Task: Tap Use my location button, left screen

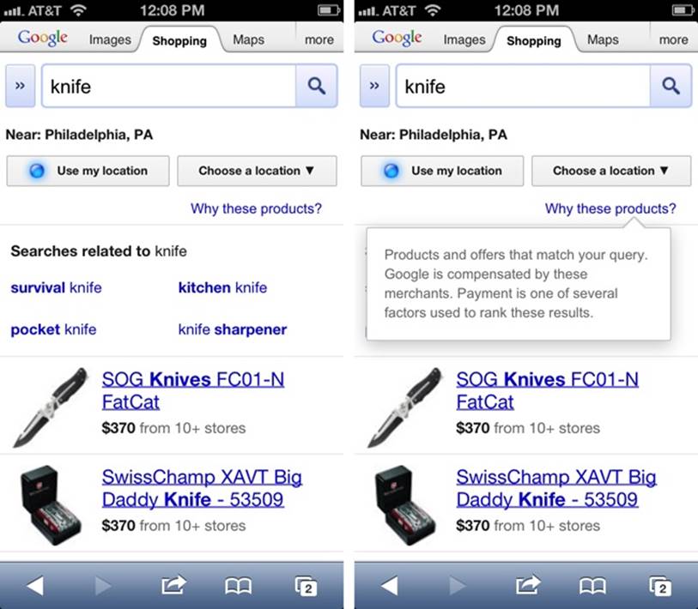Action: pyautogui.click(x=88, y=171)
